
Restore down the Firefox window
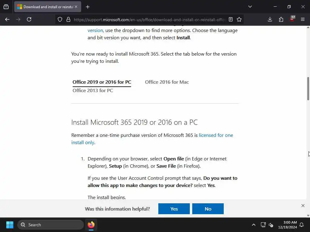coord(289,7)
